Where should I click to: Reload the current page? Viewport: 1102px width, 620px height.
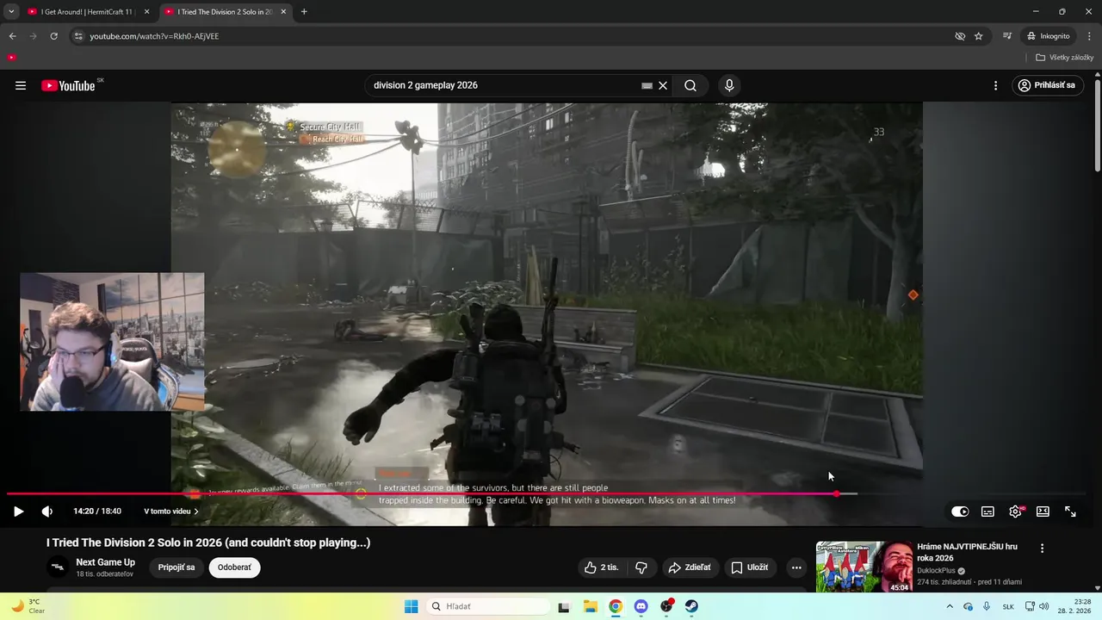point(53,36)
